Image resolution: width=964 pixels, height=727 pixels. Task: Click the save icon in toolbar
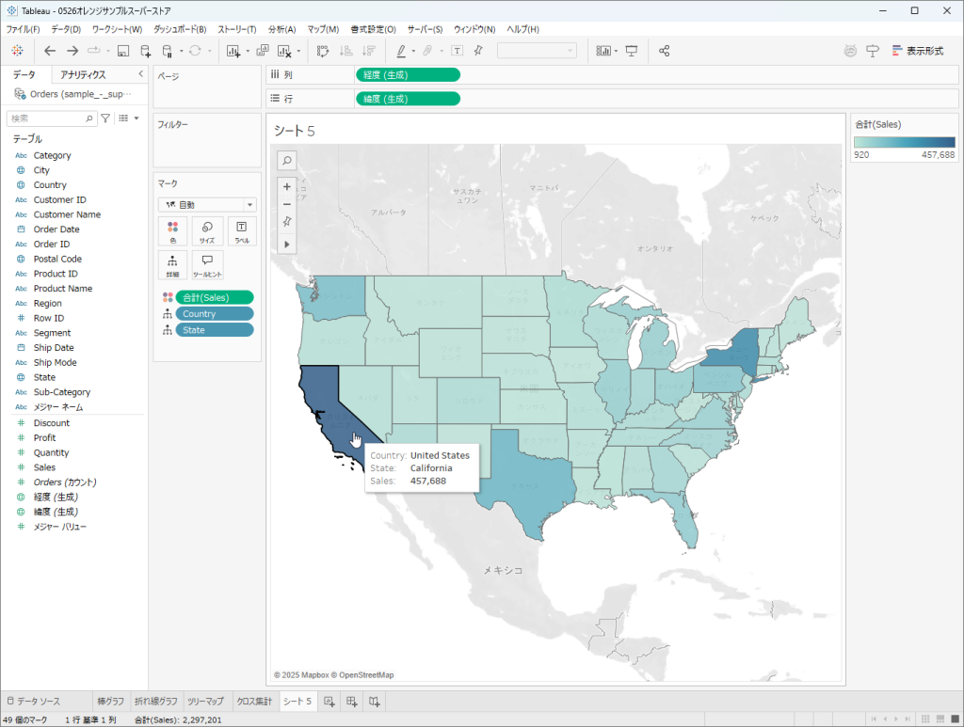tap(123, 51)
